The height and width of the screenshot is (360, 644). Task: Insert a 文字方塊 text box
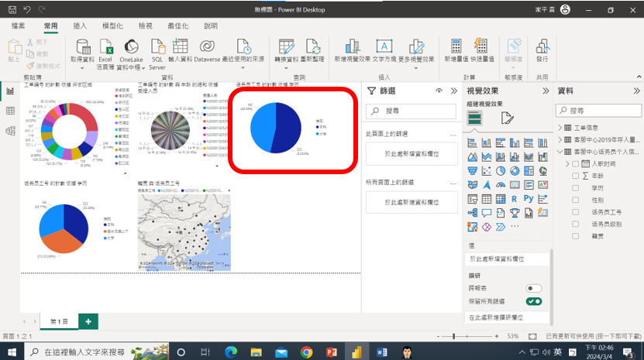pyautogui.click(x=384, y=46)
